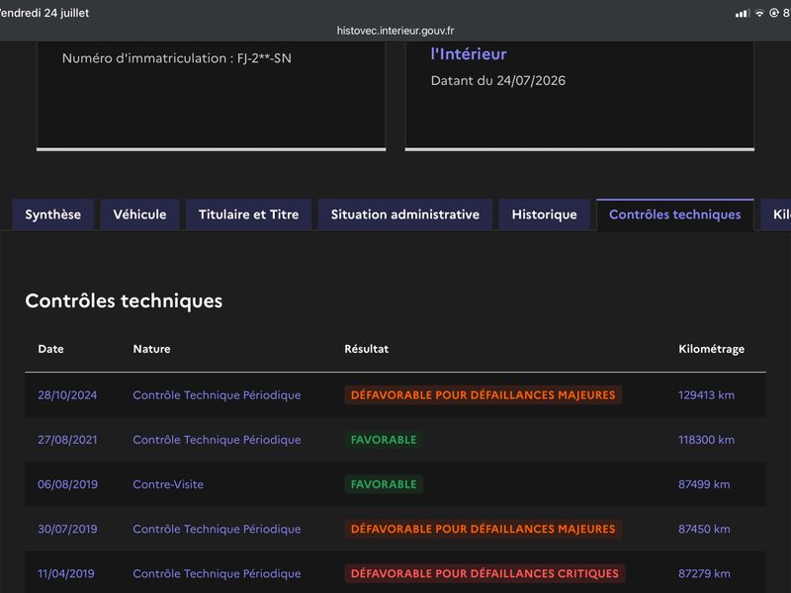The width and height of the screenshot is (791, 593).
Task: Click the Date column header
Action: (x=51, y=349)
